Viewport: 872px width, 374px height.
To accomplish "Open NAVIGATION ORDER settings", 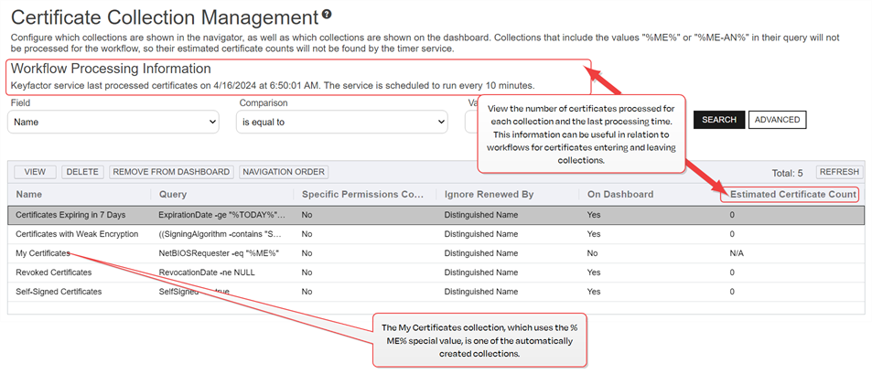I will [283, 172].
